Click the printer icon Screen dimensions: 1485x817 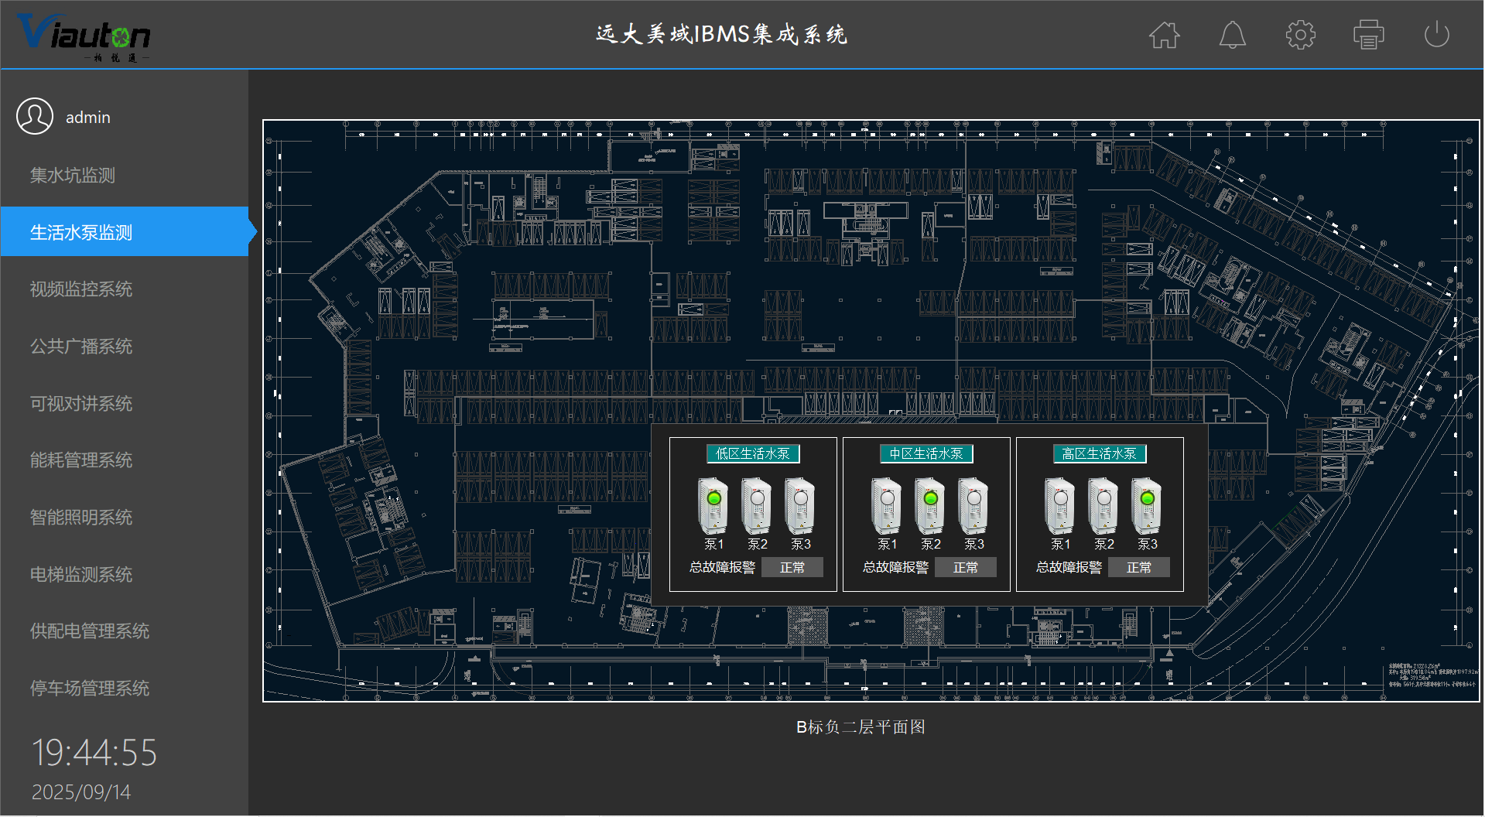click(x=1368, y=35)
